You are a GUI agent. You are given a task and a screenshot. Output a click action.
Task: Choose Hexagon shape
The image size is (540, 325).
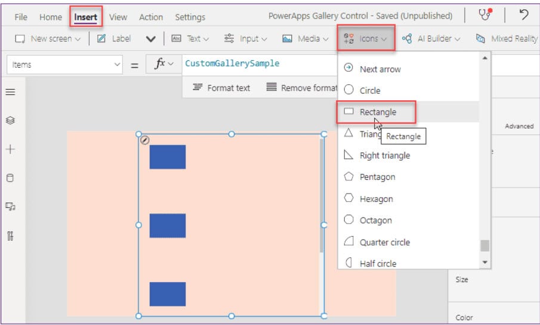[409, 199]
